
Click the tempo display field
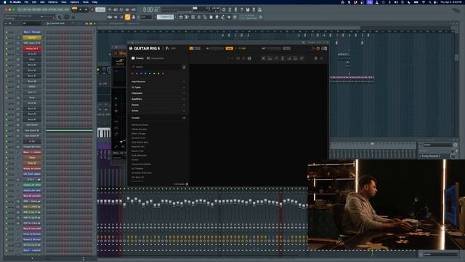coord(100,9)
